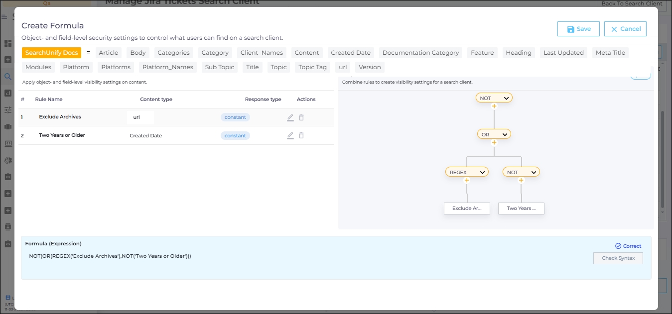This screenshot has width=672, height=314.
Task: Click the Check Syntax button
Action: (618, 258)
